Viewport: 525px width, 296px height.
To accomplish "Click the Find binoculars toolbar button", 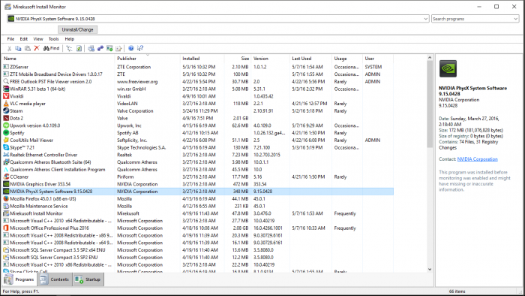I will click(x=51, y=49).
